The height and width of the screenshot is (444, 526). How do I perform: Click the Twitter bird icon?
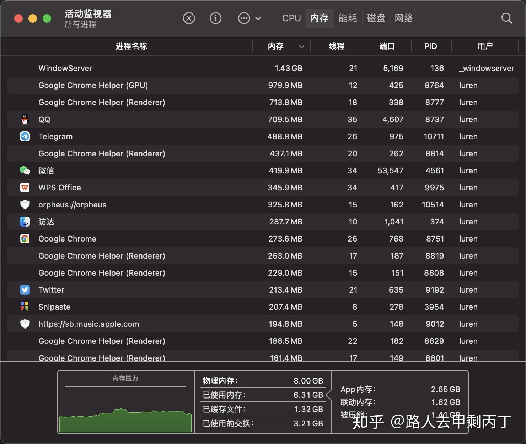pyautogui.click(x=25, y=290)
